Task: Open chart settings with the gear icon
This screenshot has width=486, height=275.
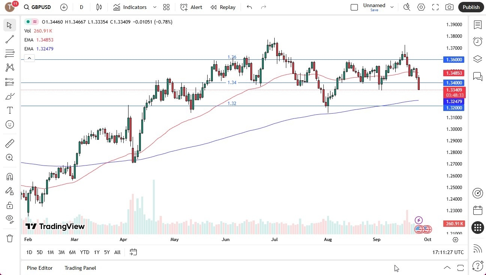Action: coord(421,7)
